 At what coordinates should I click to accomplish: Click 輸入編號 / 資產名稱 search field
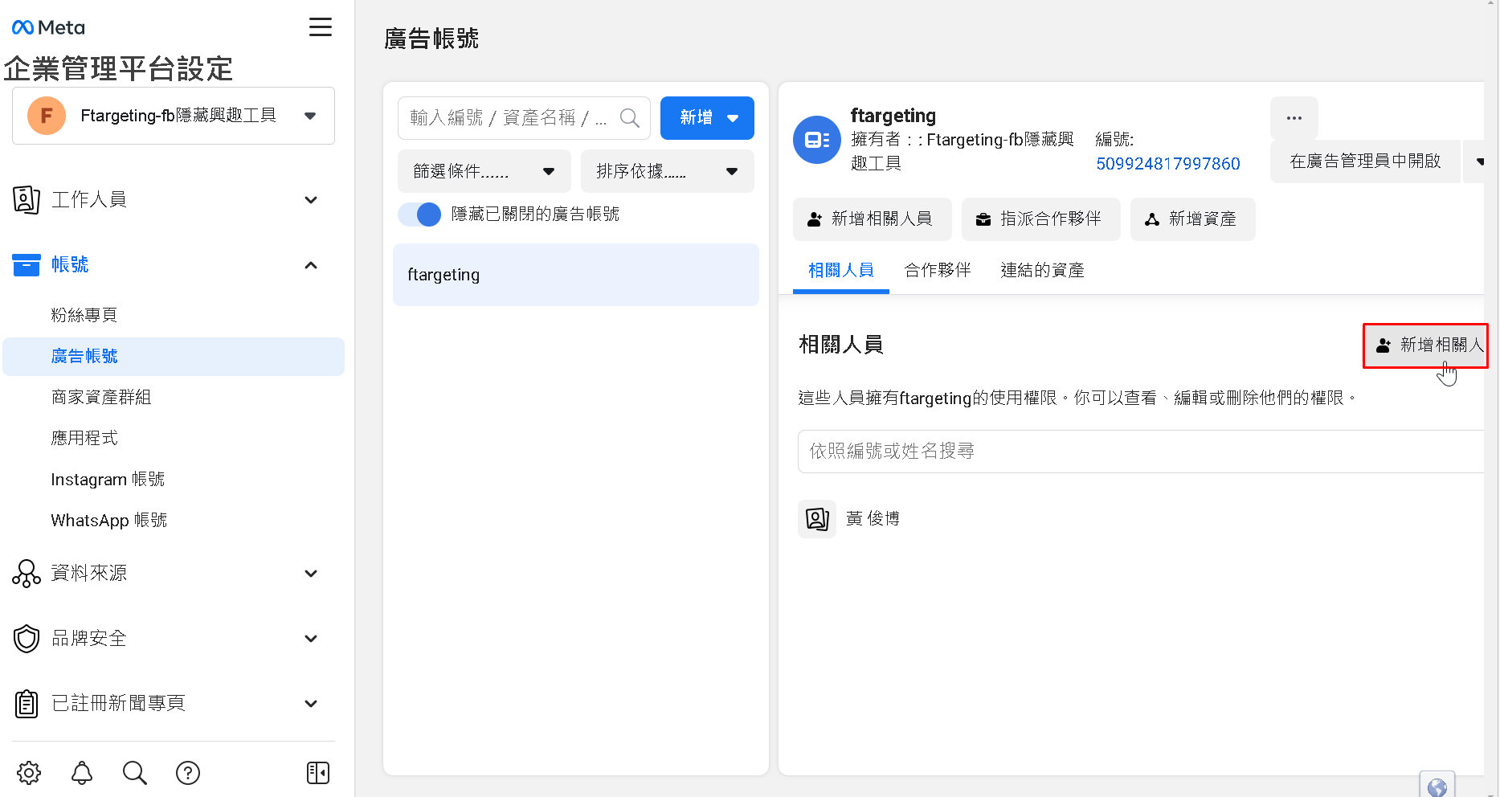524,118
